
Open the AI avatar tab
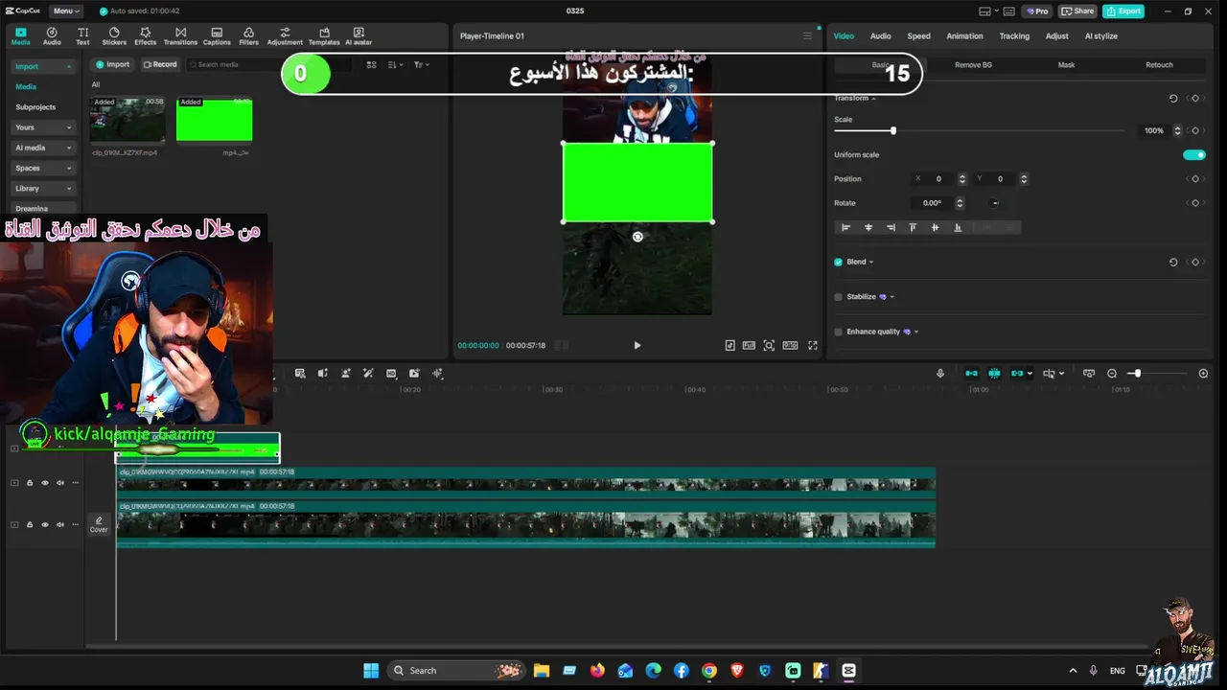point(359,36)
